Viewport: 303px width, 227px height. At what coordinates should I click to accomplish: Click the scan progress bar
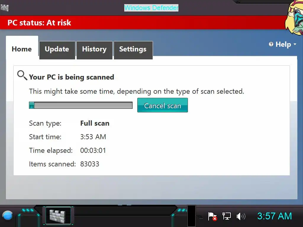(81, 105)
